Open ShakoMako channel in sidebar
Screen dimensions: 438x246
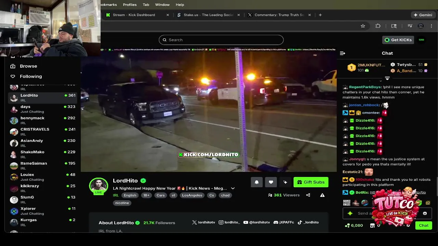pos(42,154)
